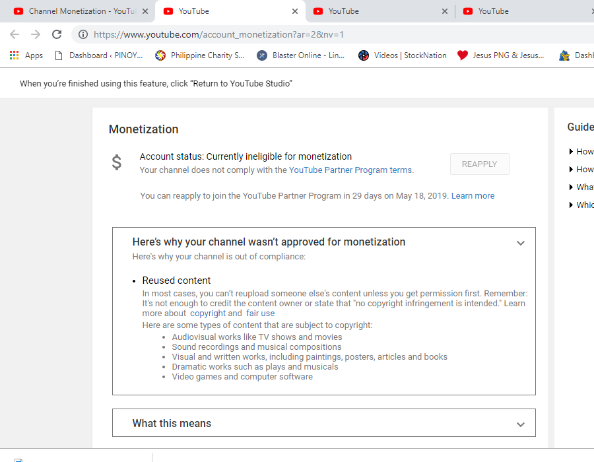
Task: Open the Learn more link
Action: [473, 196]
